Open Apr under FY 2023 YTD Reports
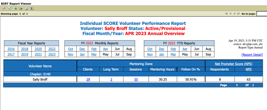This screenshot has width=267, height=110. 185,49
